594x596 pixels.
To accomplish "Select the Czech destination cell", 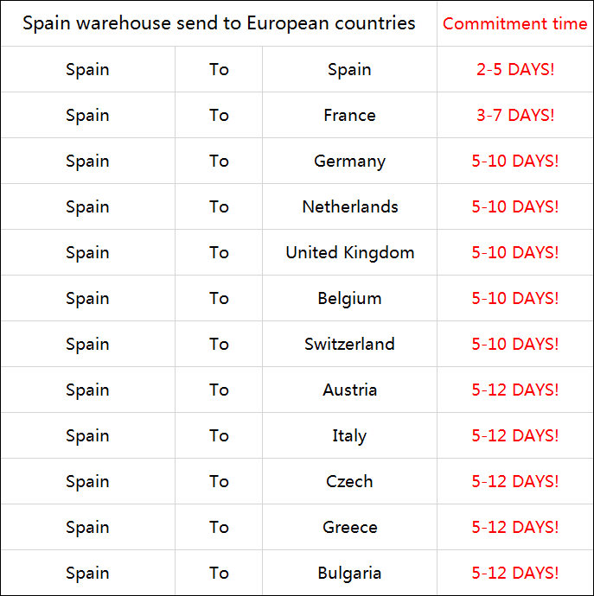I will (x=349, y=481).
